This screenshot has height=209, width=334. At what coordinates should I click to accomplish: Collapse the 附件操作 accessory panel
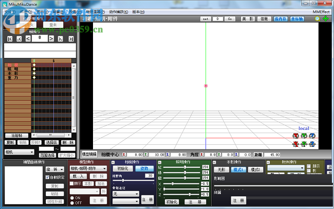[268, 162]
